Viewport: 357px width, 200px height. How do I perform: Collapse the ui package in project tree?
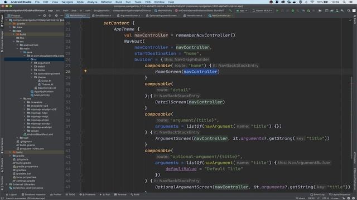tap(28, 59)
